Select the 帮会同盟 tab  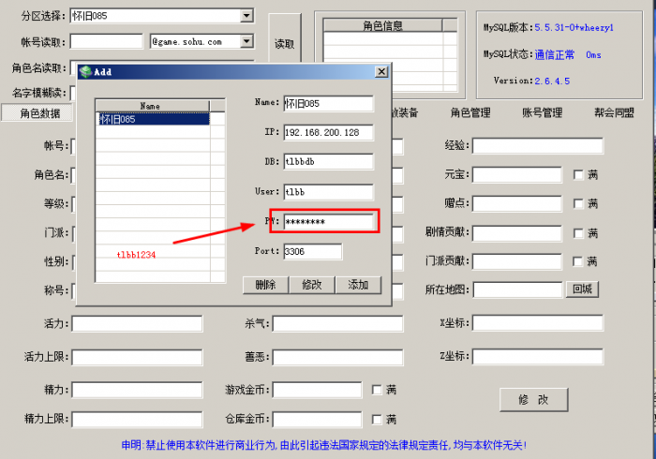tap(614, 113)
